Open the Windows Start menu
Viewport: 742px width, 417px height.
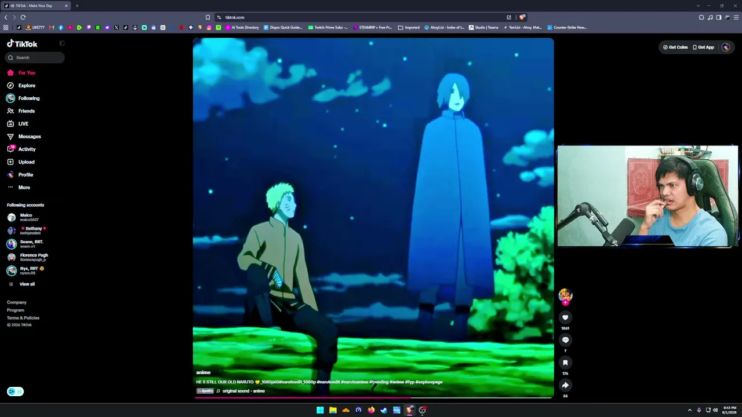(320, 410)
